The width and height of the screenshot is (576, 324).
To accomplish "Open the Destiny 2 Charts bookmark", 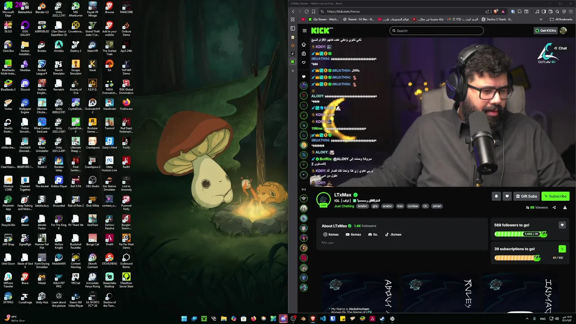I will 497,19.
